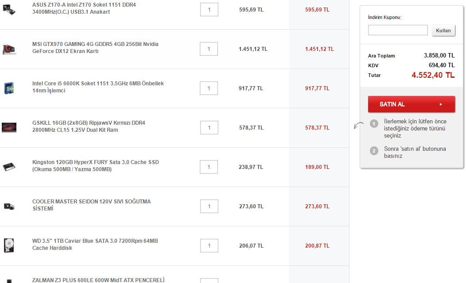Click the ASUS Z170-A motherboard thumbnail
Screen dimensions: 466x283
(x=9, y=9)
